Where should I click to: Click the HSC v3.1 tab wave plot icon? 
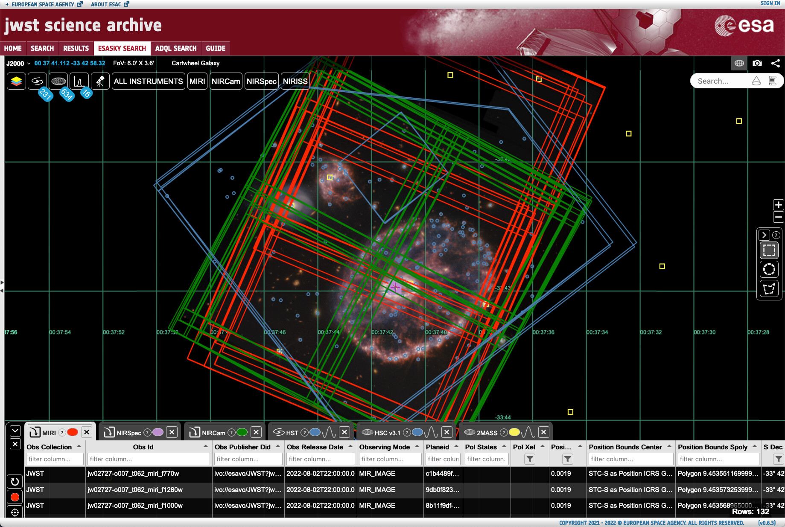pyautogui.click(x=431, y=432)
